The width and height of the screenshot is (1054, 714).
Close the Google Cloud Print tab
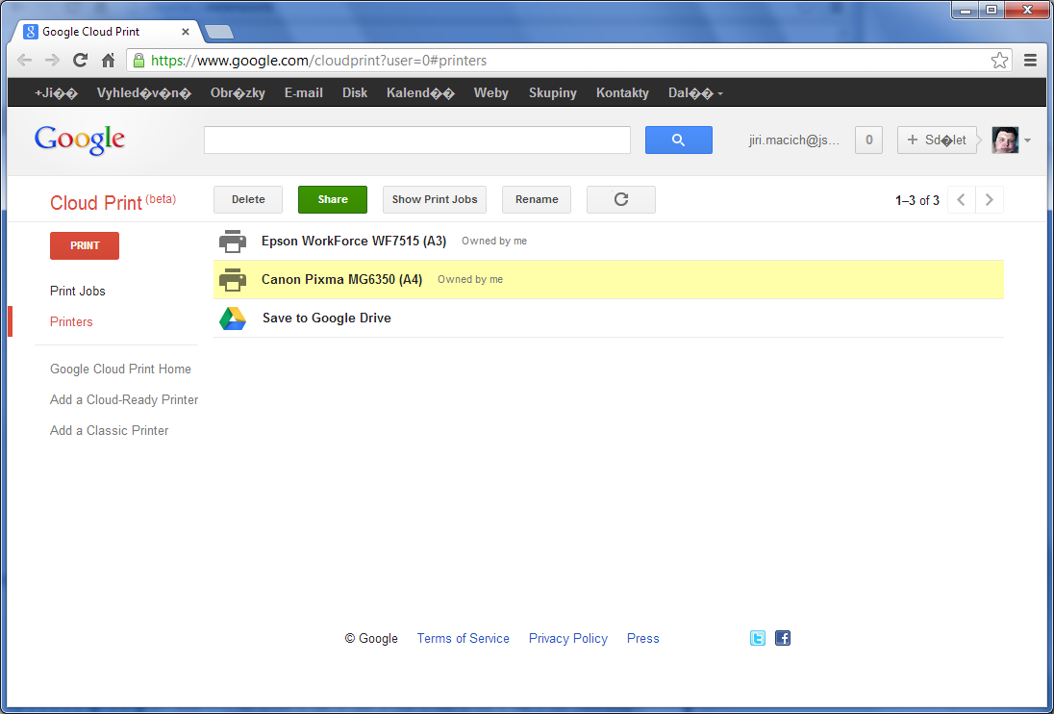click(x=186, y=32)
